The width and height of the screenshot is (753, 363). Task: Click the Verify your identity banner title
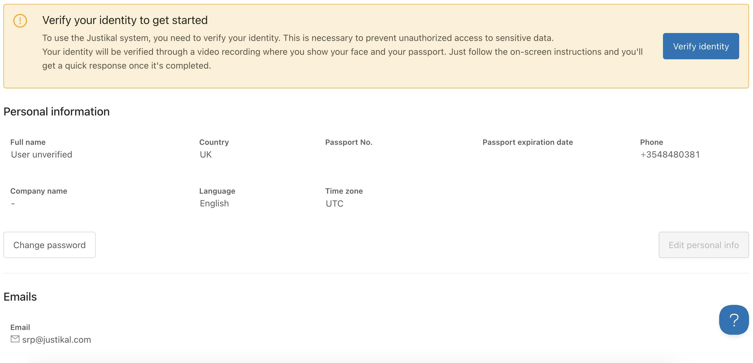coord(125,20)
